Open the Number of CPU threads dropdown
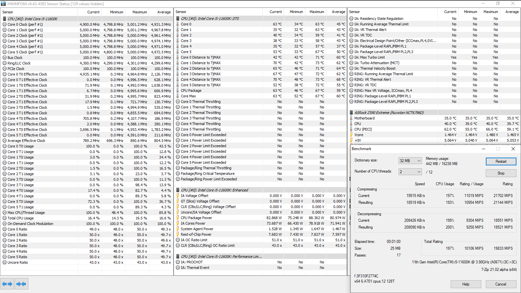Image resolution: width=521 pixels, height=293 pixels. tap(410, 172)
